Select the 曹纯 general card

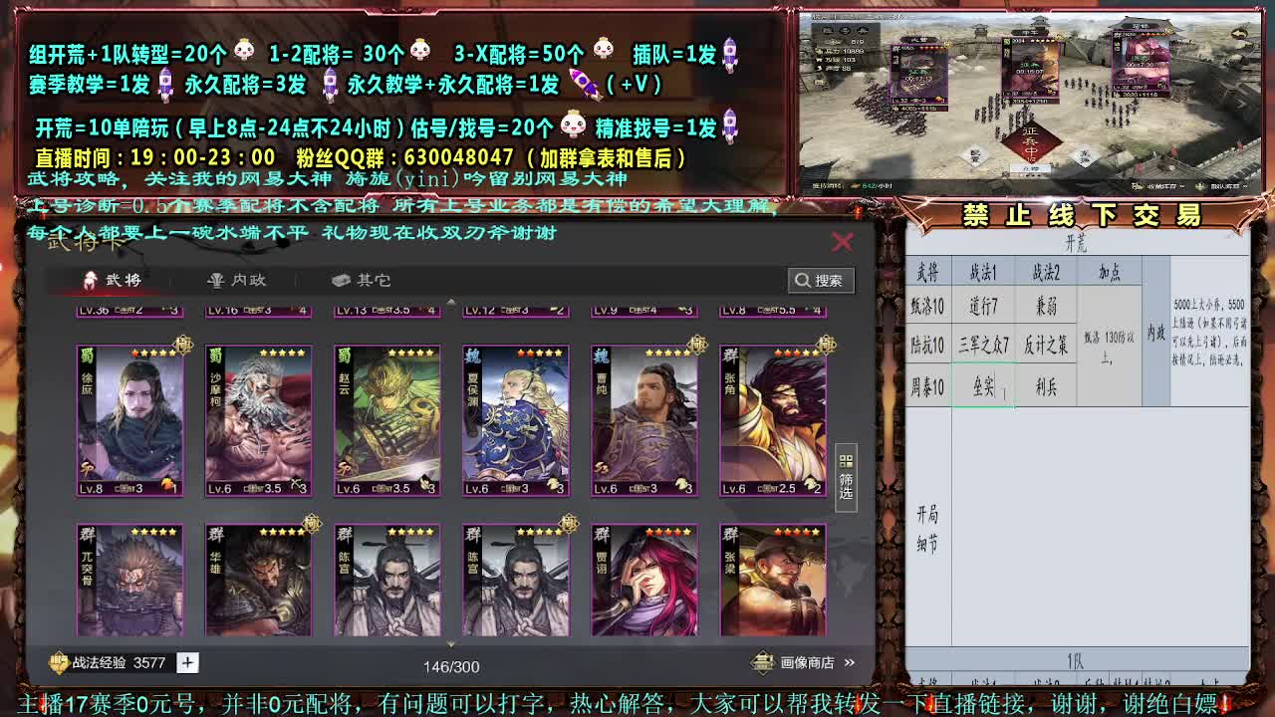click(x=643, y=420)
